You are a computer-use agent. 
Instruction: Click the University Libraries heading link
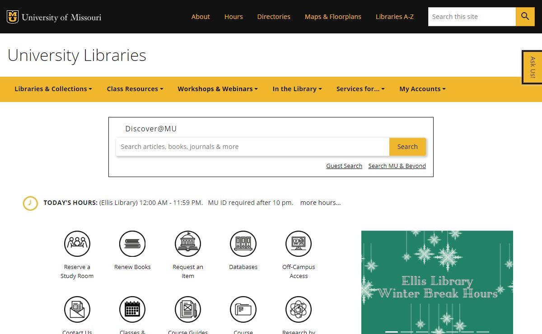coord(77,55)
